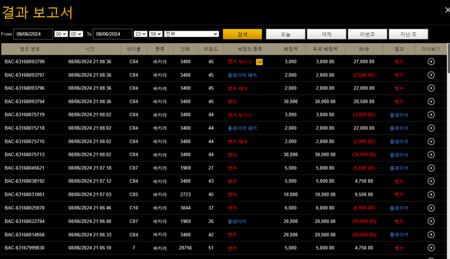Replay round for BAC-63168093799
This screenshot has height=259, width=450.
[x=431, y=62]
